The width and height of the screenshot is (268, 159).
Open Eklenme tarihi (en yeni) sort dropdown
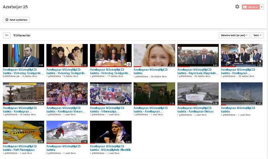click(234, 35)
